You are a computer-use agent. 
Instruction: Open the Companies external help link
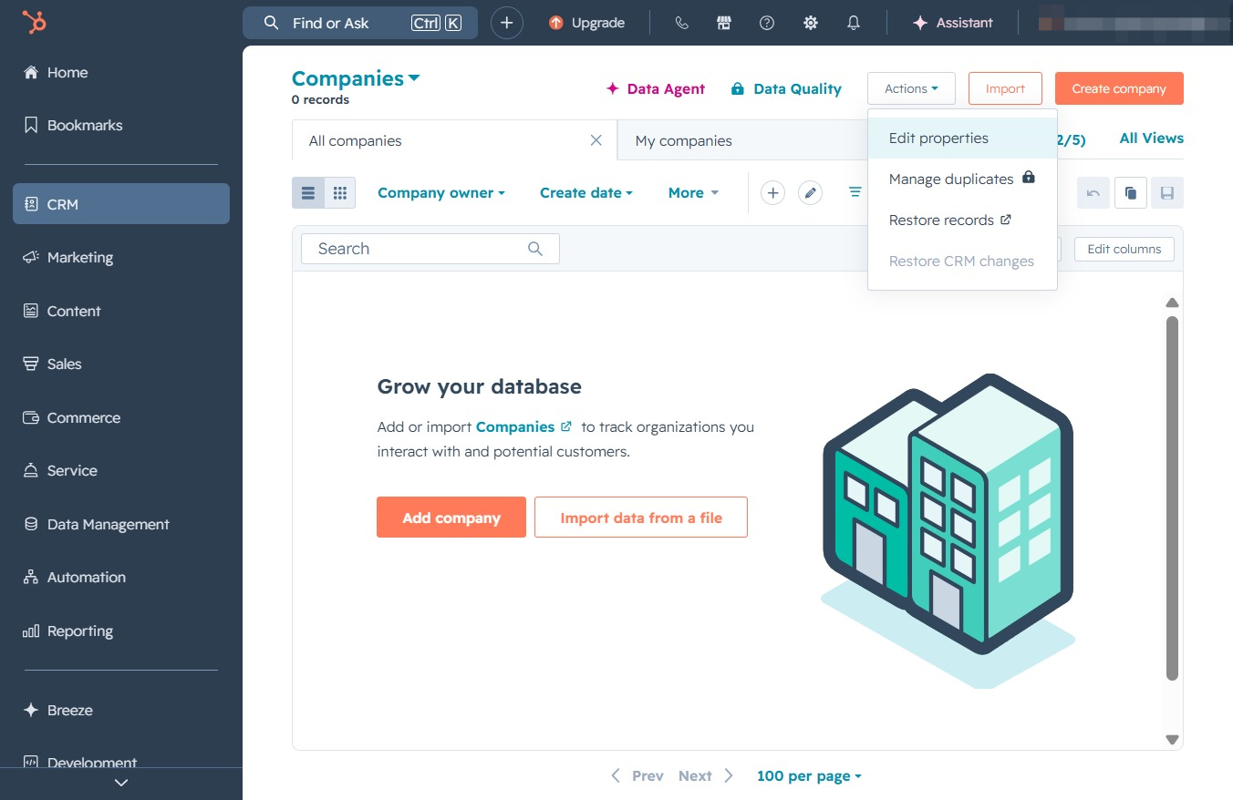click(524, 426)
